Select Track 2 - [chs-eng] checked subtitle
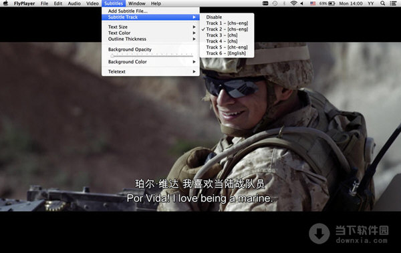The height and width of the screenshot is (253, 401). 227,29
